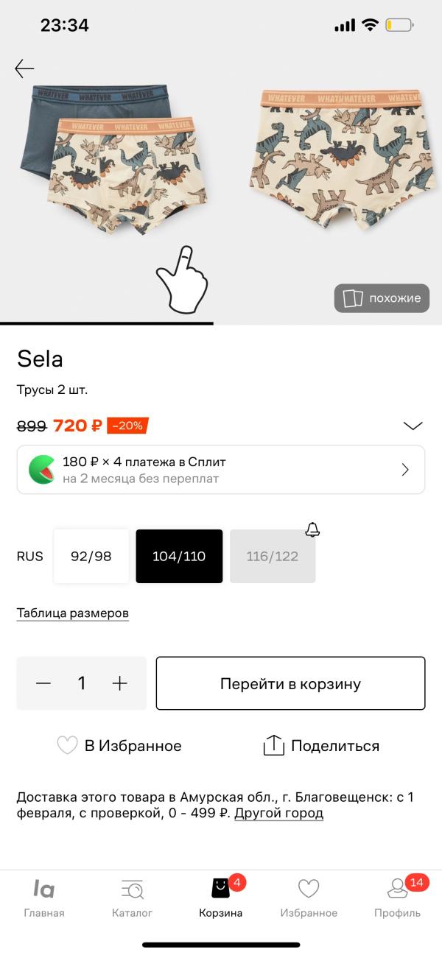Open Избранное heart tab in bottom bar
The height and width of the screenshot is (955, 442).
[309, 898]
